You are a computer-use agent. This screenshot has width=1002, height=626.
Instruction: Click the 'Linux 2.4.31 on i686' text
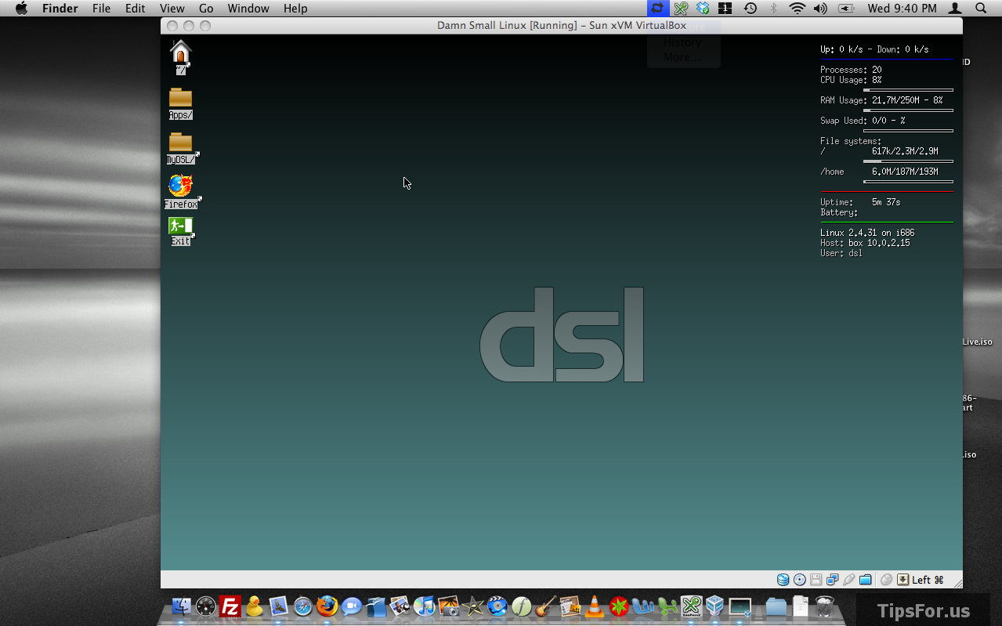(x=867, y=233)
